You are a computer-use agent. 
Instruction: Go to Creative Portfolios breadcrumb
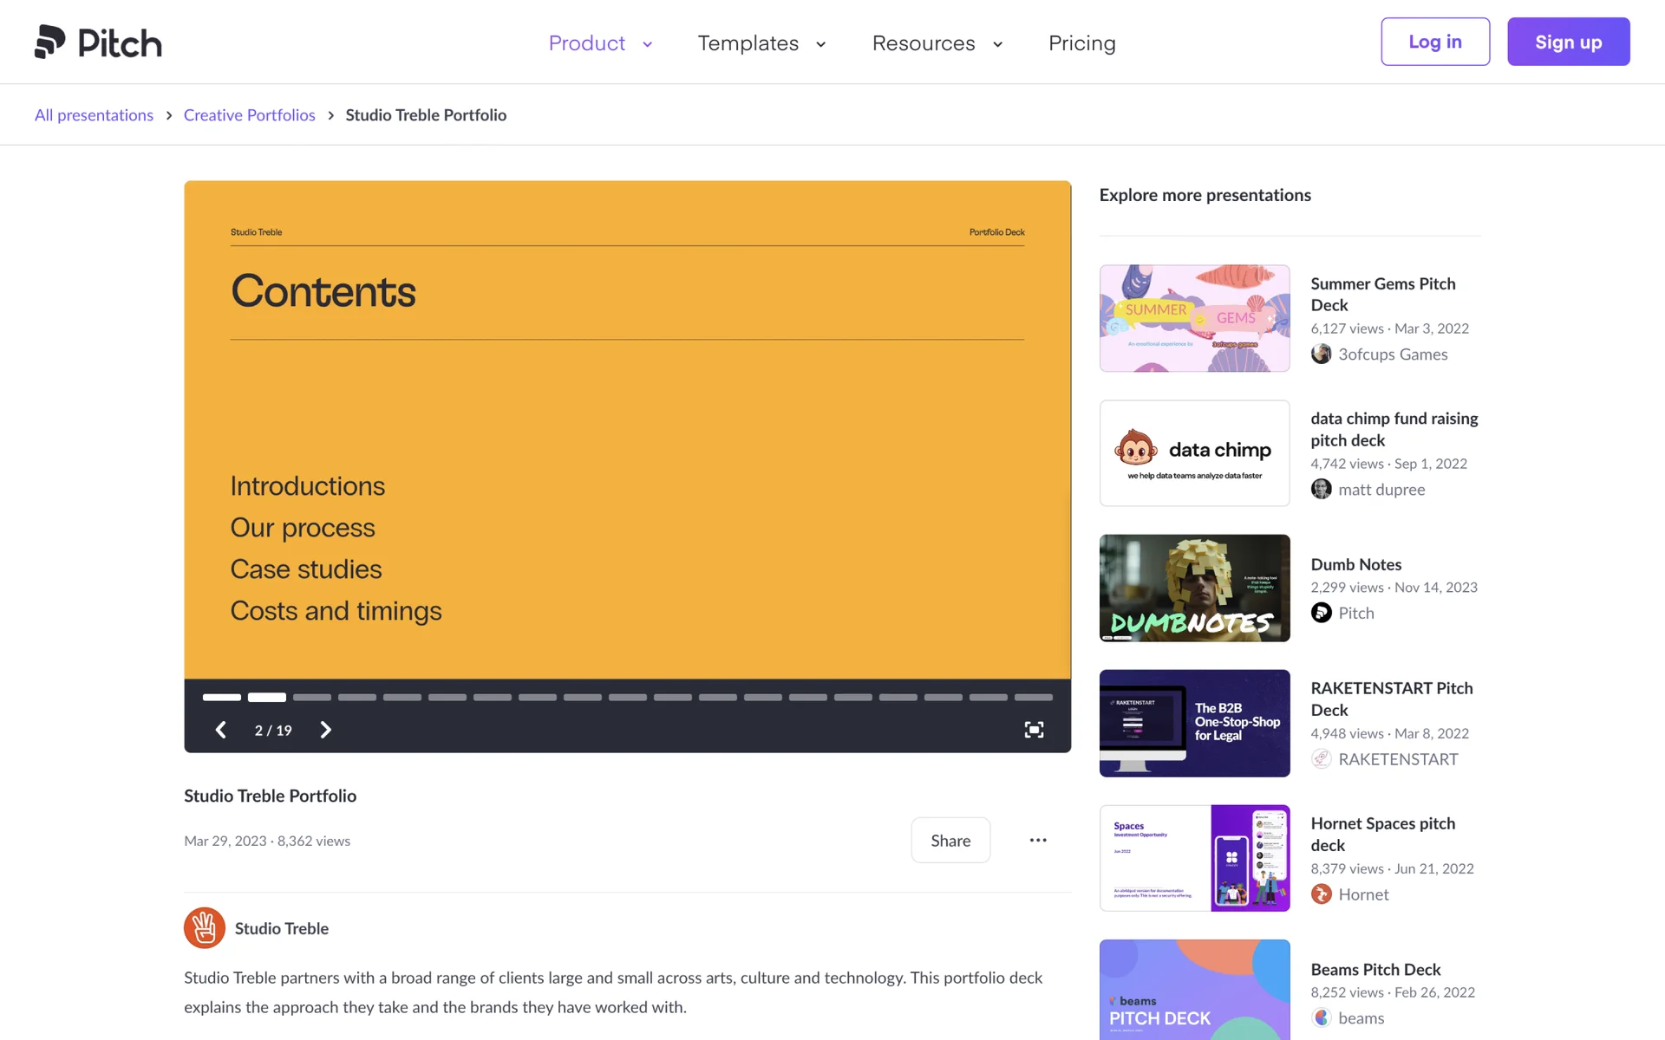(249, 115)
